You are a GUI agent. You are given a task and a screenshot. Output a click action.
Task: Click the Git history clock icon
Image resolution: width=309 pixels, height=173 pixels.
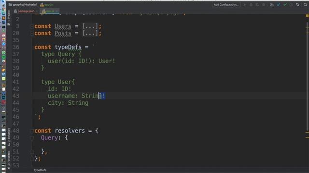click(291, 4)
